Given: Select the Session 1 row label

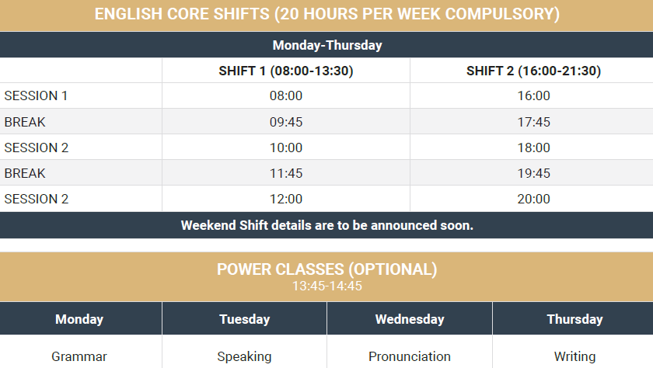Looking at the screenshot, I should point(37,96).
